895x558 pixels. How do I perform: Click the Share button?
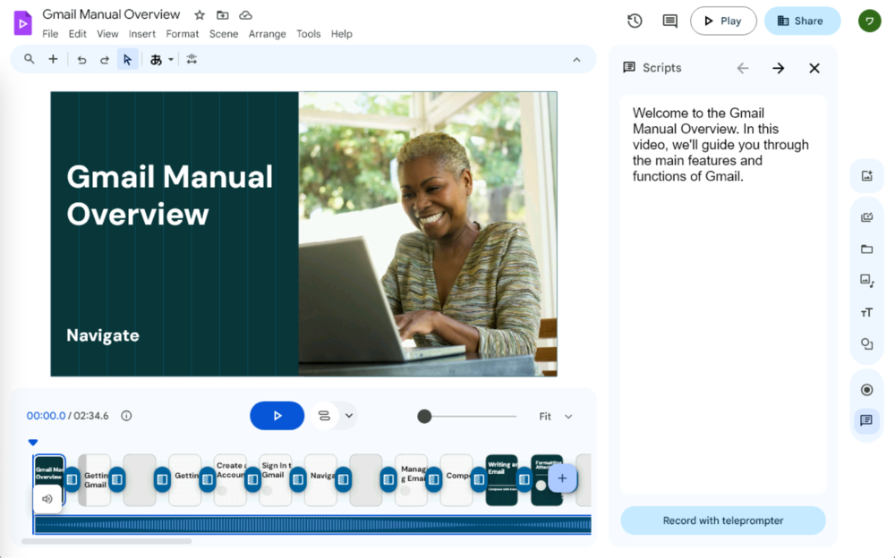(802, 21)
